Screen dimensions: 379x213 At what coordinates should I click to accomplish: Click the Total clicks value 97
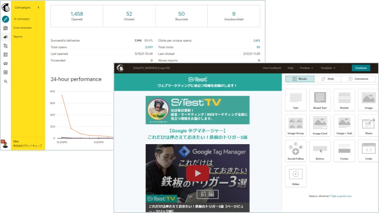[258, 47]
